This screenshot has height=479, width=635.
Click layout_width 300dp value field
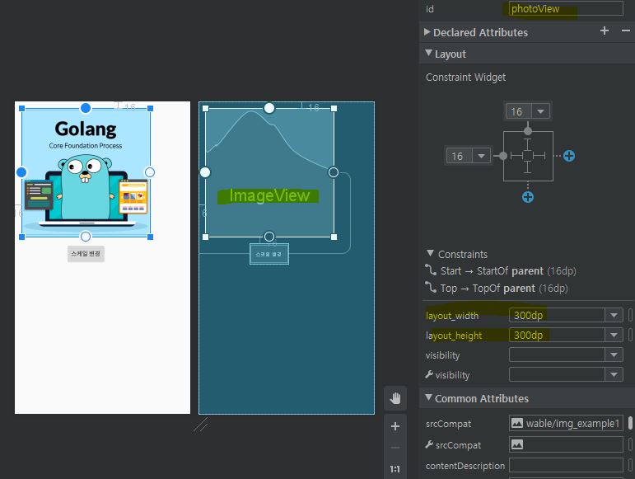point(557,315)
